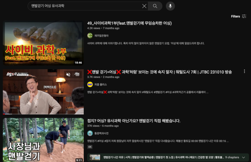Open the 통증백과사전 channel avatar

(90, 133)
